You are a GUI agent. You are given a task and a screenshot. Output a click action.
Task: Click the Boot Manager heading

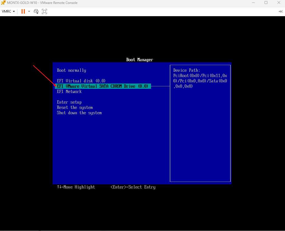(140, 60)
